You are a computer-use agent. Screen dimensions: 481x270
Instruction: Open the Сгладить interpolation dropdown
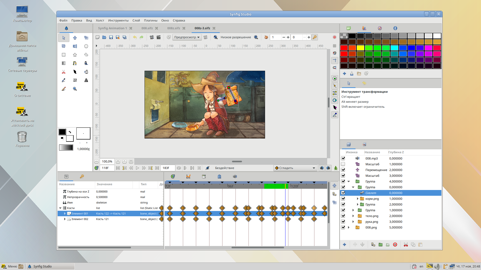click(295, 168)
